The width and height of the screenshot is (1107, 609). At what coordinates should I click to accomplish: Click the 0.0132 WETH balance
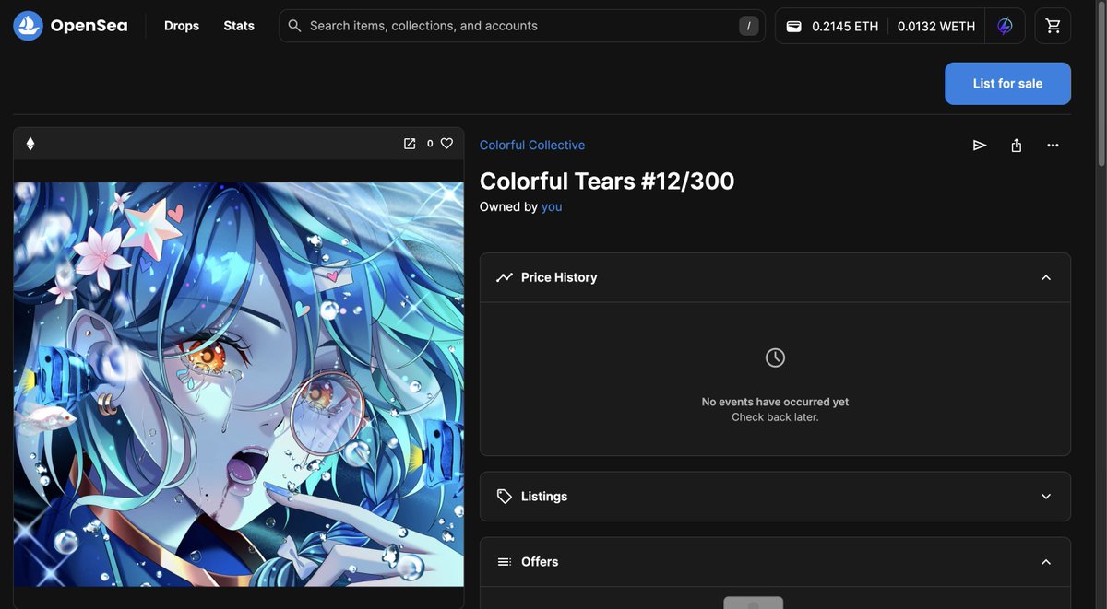click(936, 26)
